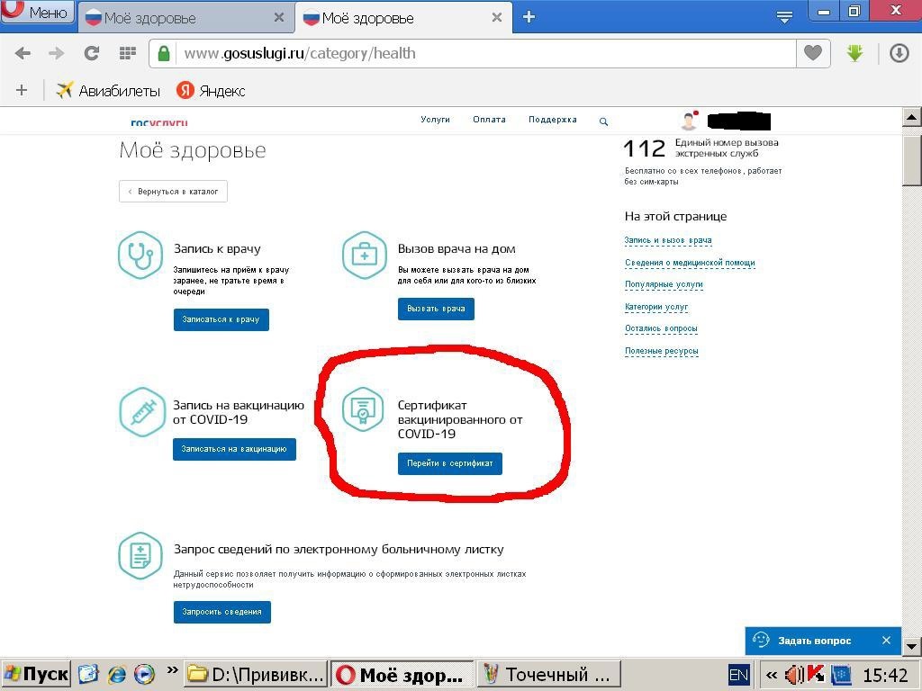Open Opera's downloads manager icon
Image resolution: width=922 pixels, height=691 pixels.
(899, 52)
